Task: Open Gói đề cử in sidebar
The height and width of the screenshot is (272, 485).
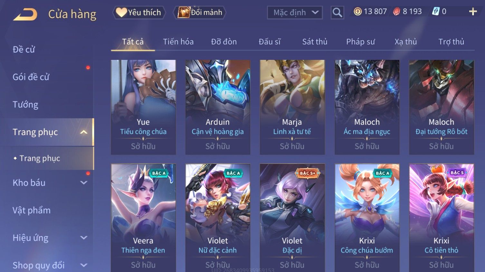Action: pyautogui.click(x=31, y=77)
